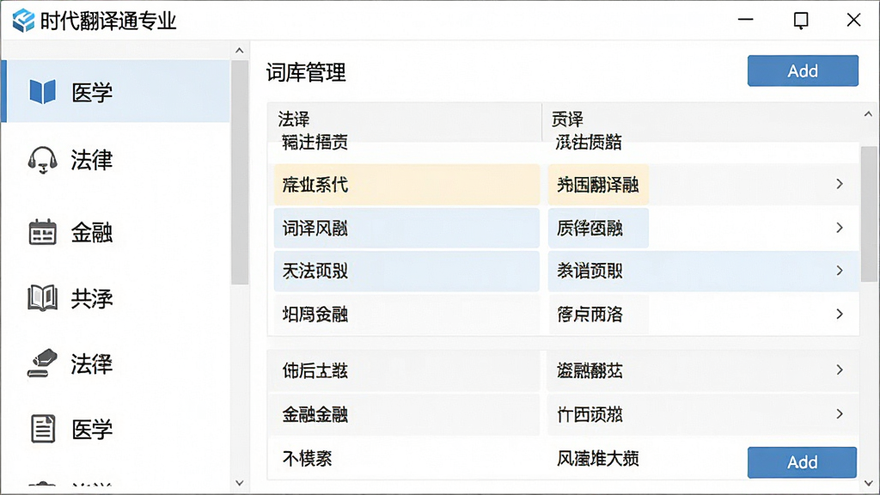Image resolution: width=880 pixels, height=495 pixels.
Task: Click the sidebar scrollbar thumb
Action: pyautogui.click(x=240, y=172)
